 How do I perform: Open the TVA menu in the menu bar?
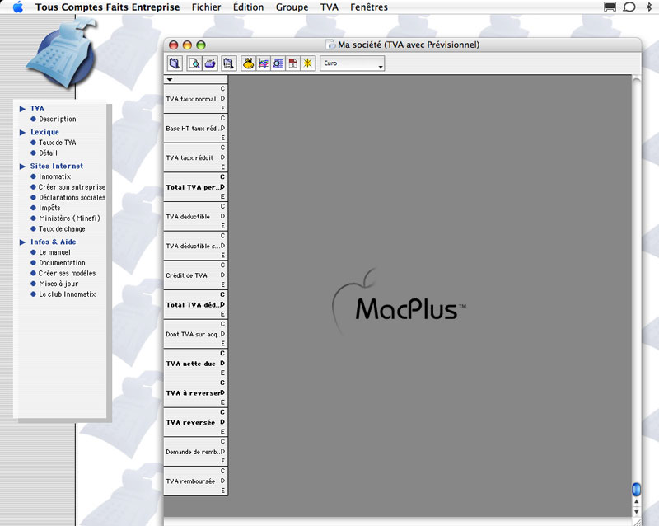pyautogui.click(x=329, y=7)
